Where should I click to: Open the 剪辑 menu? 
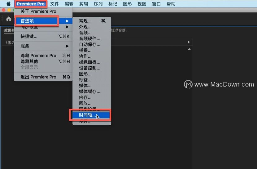click(x=84, y=4)
